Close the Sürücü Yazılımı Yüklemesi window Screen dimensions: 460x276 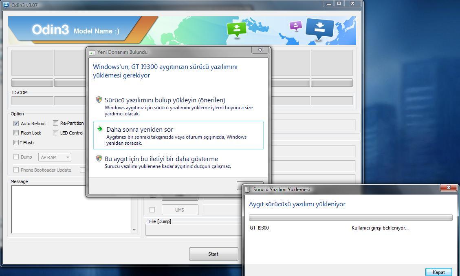449,188
